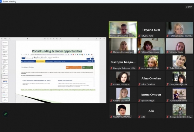Select Галина Македон's video tile

pos(123,79)
